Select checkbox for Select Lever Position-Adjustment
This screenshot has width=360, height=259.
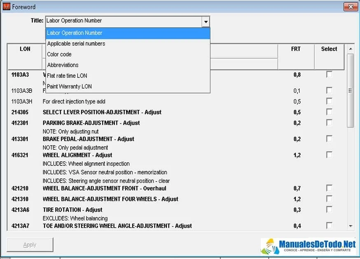(329, 112)
